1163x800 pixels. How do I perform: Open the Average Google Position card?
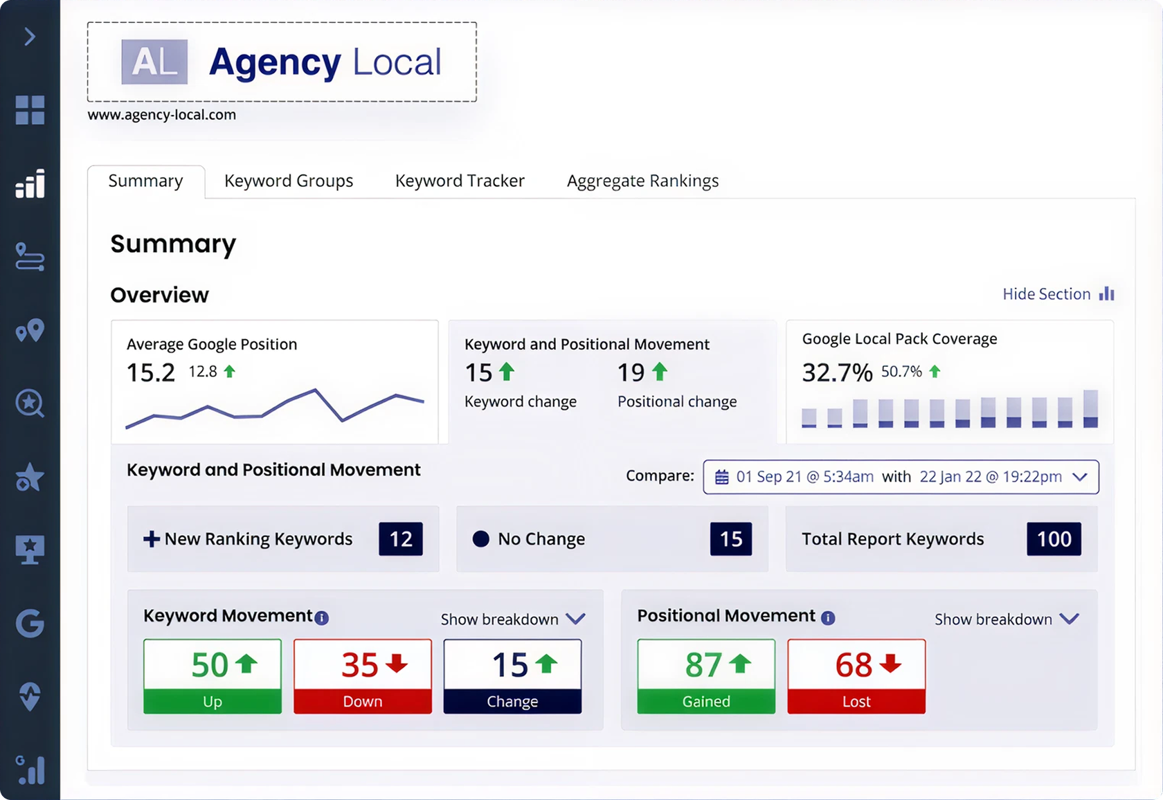275,381
